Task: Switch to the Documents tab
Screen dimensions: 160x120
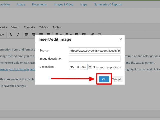Action: (39, 4)
